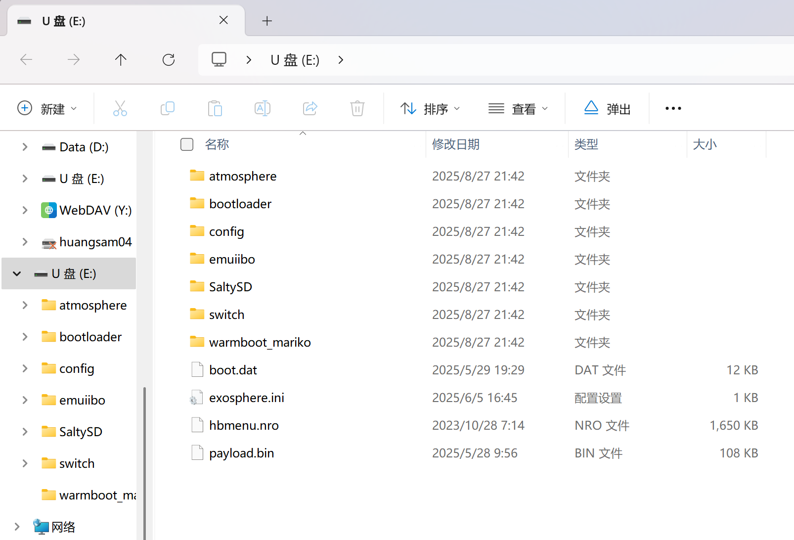The width and height of the screenshot is (794, 540).
Task: Open the See more ellipsis menu
Action: (673, 108)
